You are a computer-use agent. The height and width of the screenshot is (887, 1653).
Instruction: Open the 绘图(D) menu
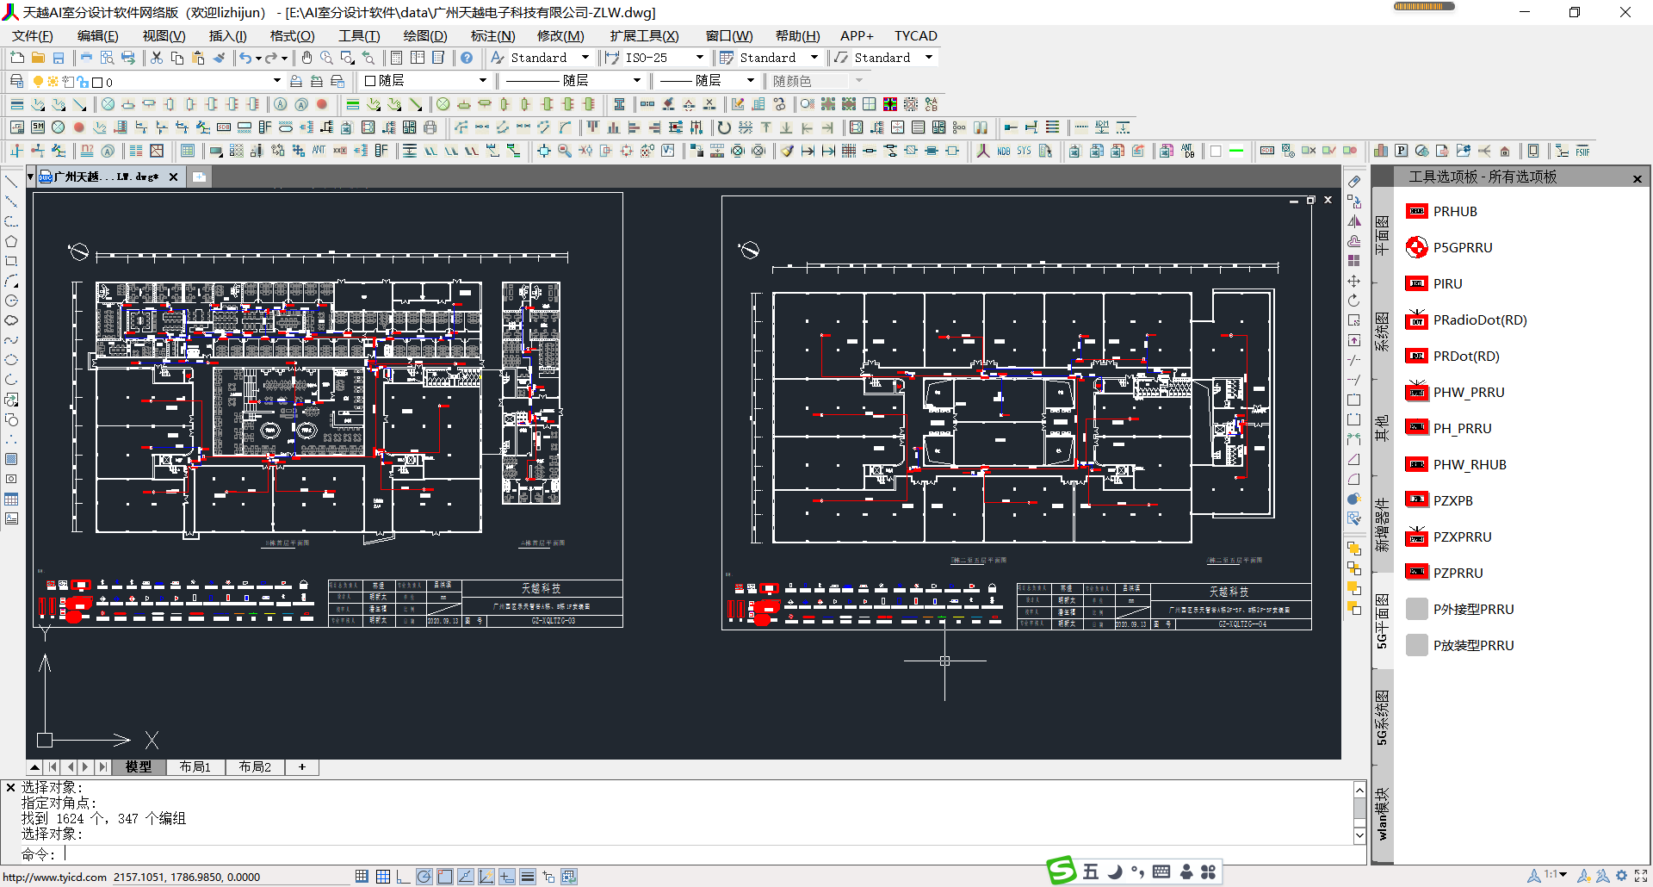click(x=425, y=35)
